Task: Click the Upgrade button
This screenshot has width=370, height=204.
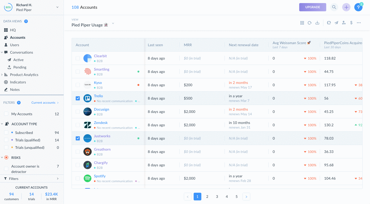Action: tap(313, 7)
